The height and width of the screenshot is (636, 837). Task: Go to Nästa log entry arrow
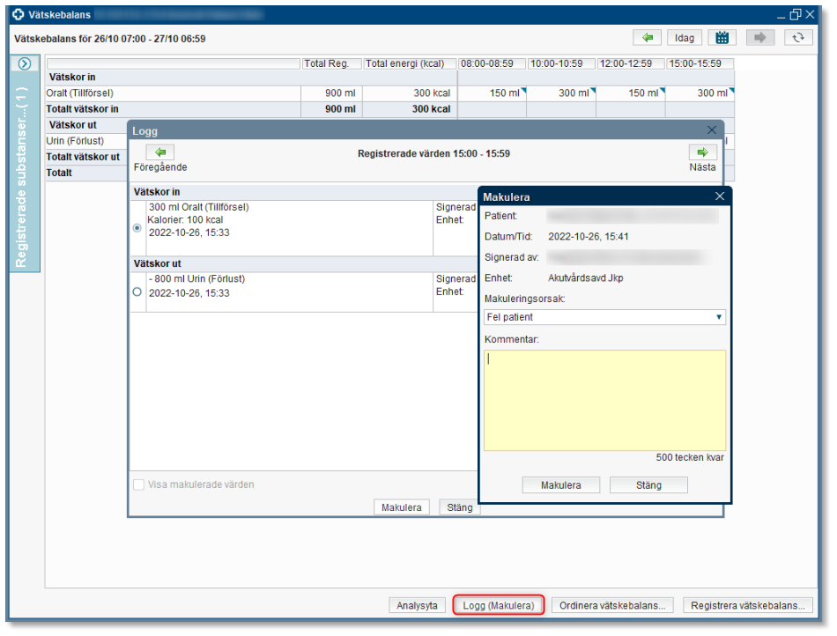pyautogui.click(x=702, y=152)
